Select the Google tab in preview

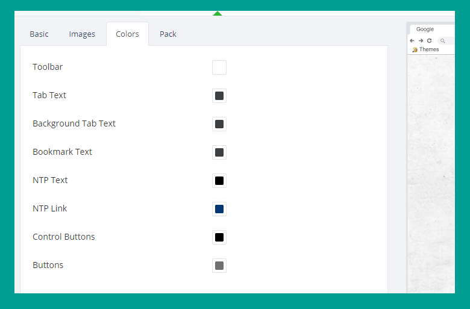432,30
